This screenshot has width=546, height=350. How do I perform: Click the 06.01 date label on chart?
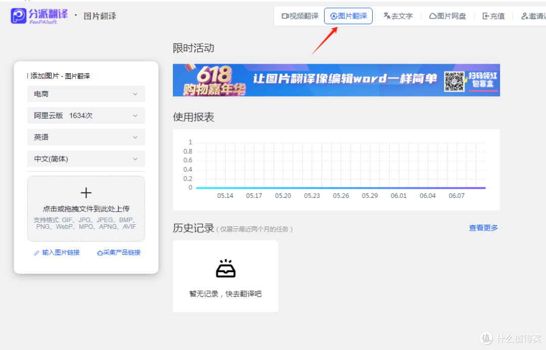pyautogui.click(x=399, y=196)
